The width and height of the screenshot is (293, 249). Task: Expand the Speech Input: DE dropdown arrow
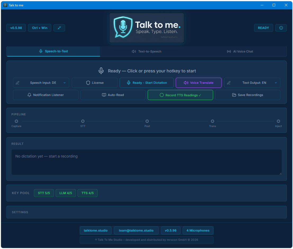pos(65,83)
